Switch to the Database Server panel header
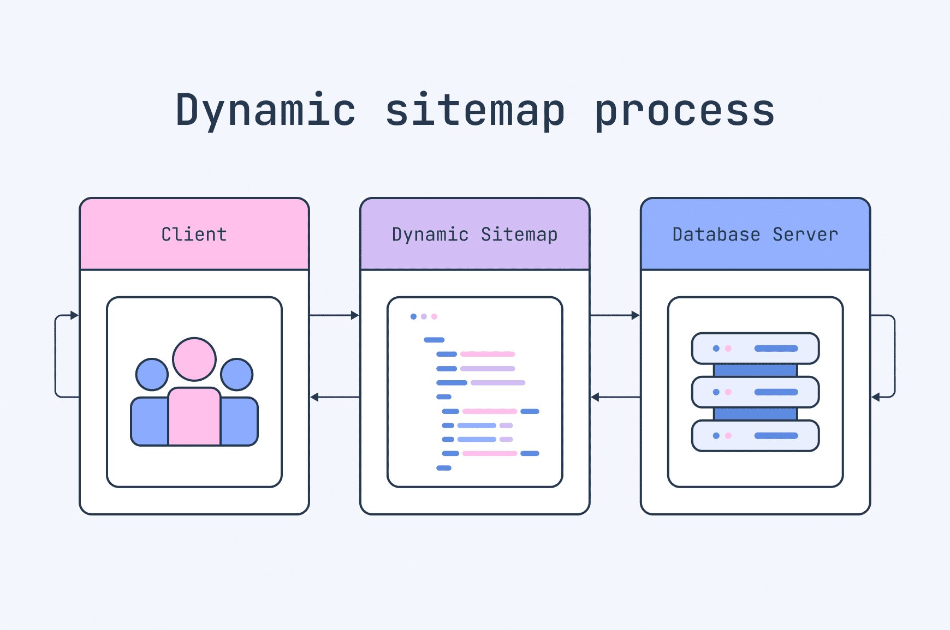The width and height of the screenshot is (950, 630). tap(755, 234)
